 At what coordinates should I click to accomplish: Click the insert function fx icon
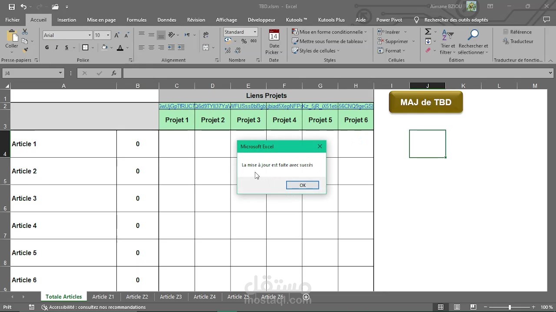114,73
